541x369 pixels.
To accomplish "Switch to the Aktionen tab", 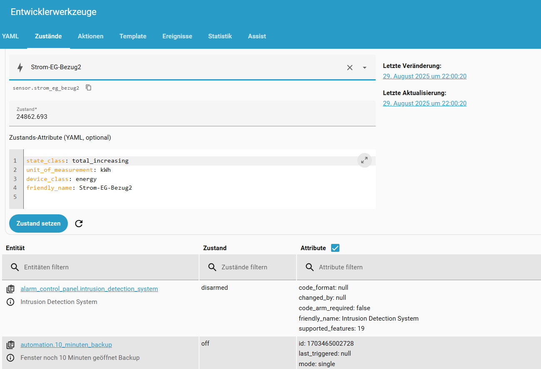I will tap(90, 36).
